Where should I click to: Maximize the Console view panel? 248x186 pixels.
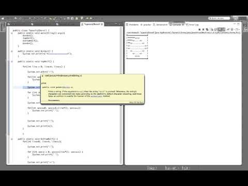[238, 24]
